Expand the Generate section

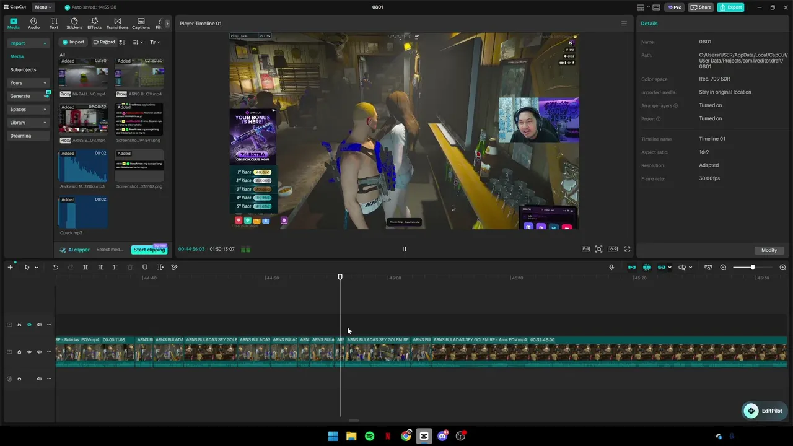45,96
